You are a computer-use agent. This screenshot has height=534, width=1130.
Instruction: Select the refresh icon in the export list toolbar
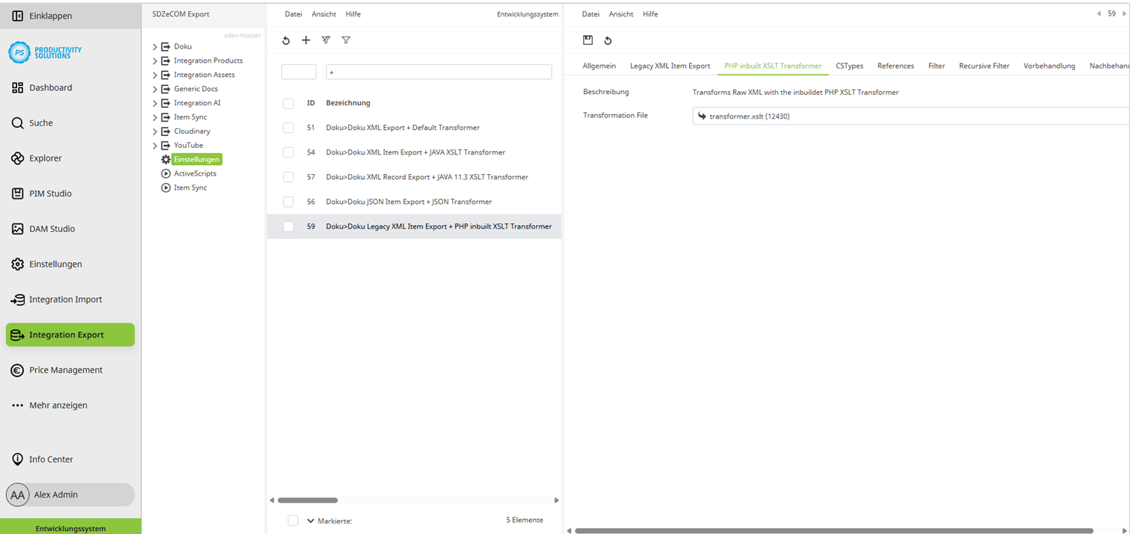(285, 40)
